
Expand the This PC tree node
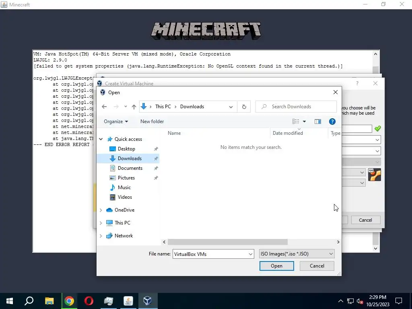[x=101, y=223]
